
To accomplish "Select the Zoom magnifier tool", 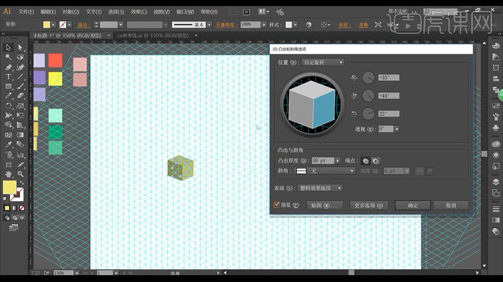I will click(20, 174).
